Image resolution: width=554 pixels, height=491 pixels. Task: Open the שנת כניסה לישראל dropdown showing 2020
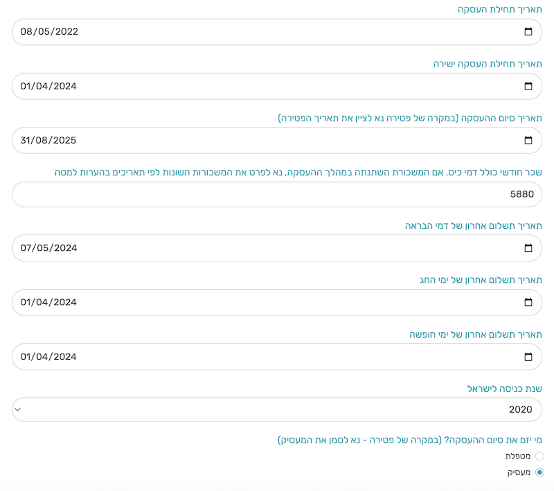[277, 409]
